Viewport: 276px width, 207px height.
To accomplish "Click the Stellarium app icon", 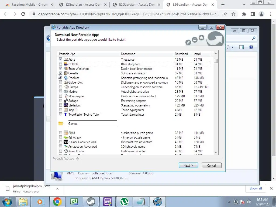I will click(66, 105).
